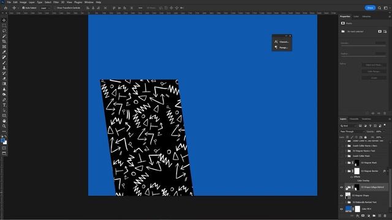Select the Dodge tool
The image size is (392, 220).
click(x=4, y=94)
